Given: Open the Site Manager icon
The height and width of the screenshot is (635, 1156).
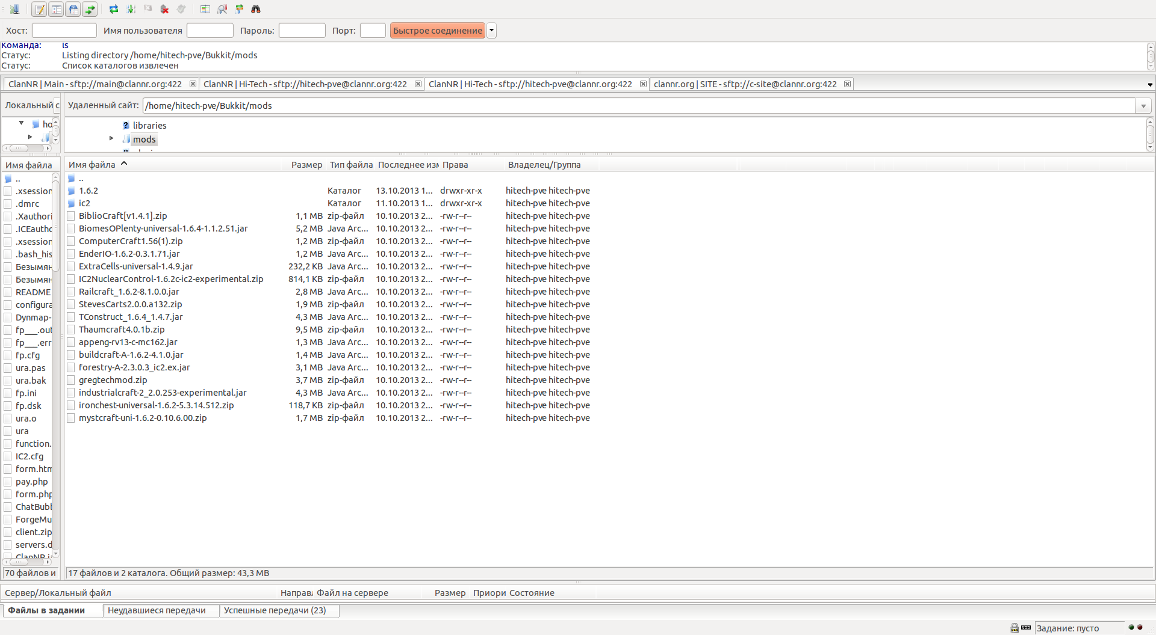Looking at the screenshot, I should pos(14,9).
